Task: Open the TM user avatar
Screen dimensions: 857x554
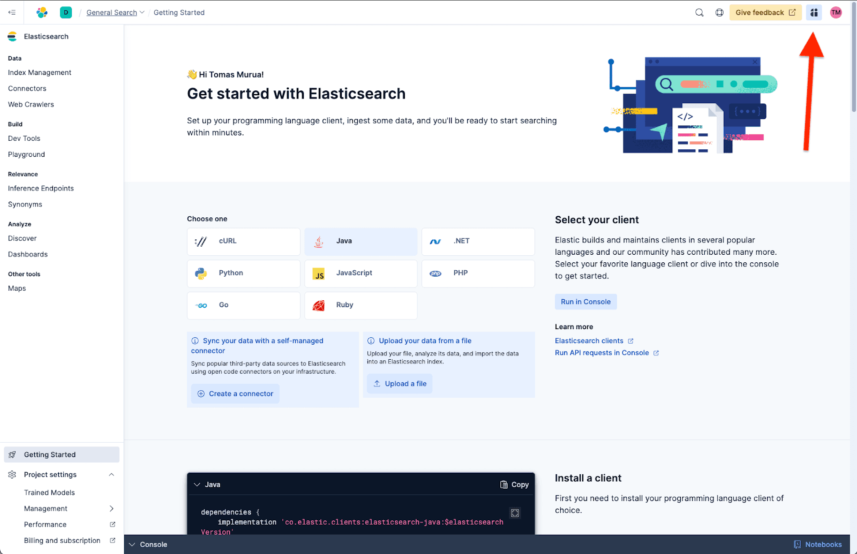Action: 835,12
